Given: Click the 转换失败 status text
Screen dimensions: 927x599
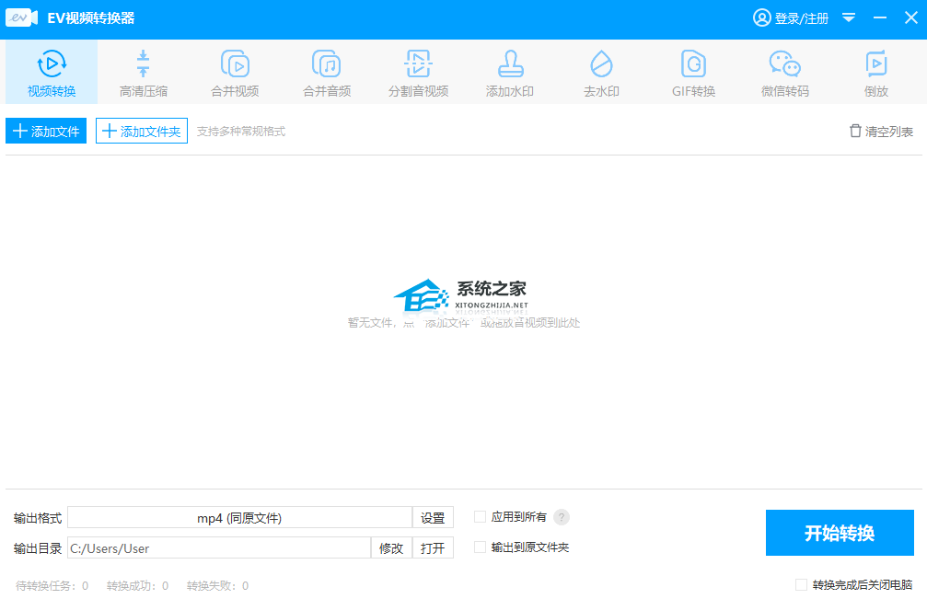Looking at the screenshot, I should (x=217, y=585).
